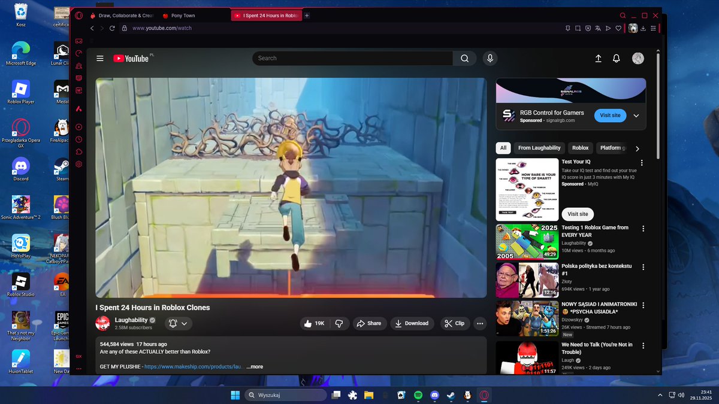The image size is (719, 404).
Task: Open Steam from the taskbar
Action: [451, 395]
